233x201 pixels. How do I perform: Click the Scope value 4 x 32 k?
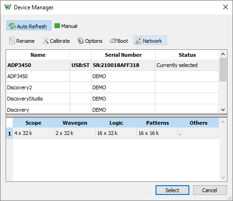[x=33, y=133]
